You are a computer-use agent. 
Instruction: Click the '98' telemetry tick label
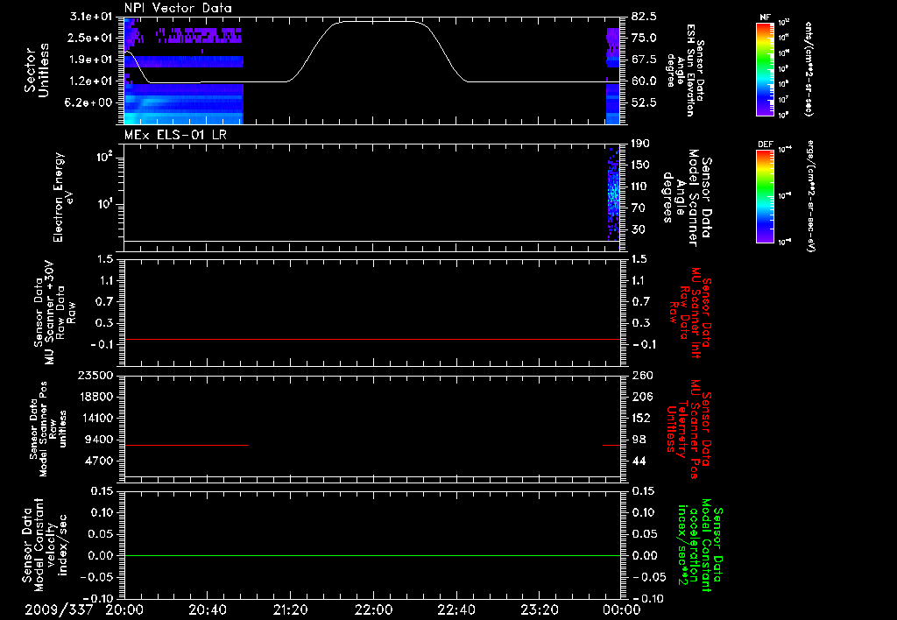639,440
